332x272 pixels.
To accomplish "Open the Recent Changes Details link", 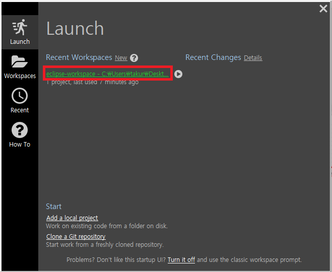I will tap(253, 58).
